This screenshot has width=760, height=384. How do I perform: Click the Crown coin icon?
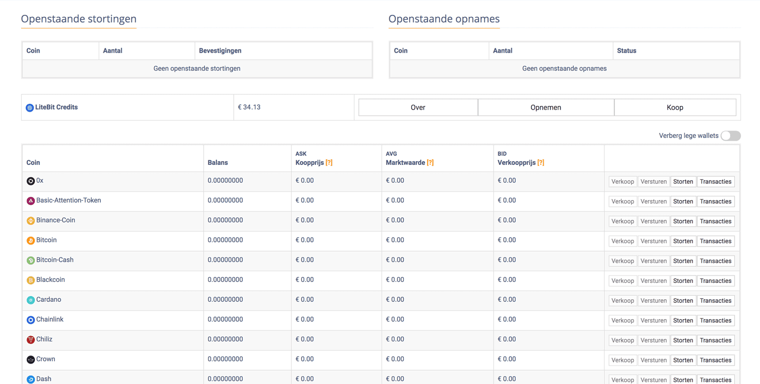(31, 360)
